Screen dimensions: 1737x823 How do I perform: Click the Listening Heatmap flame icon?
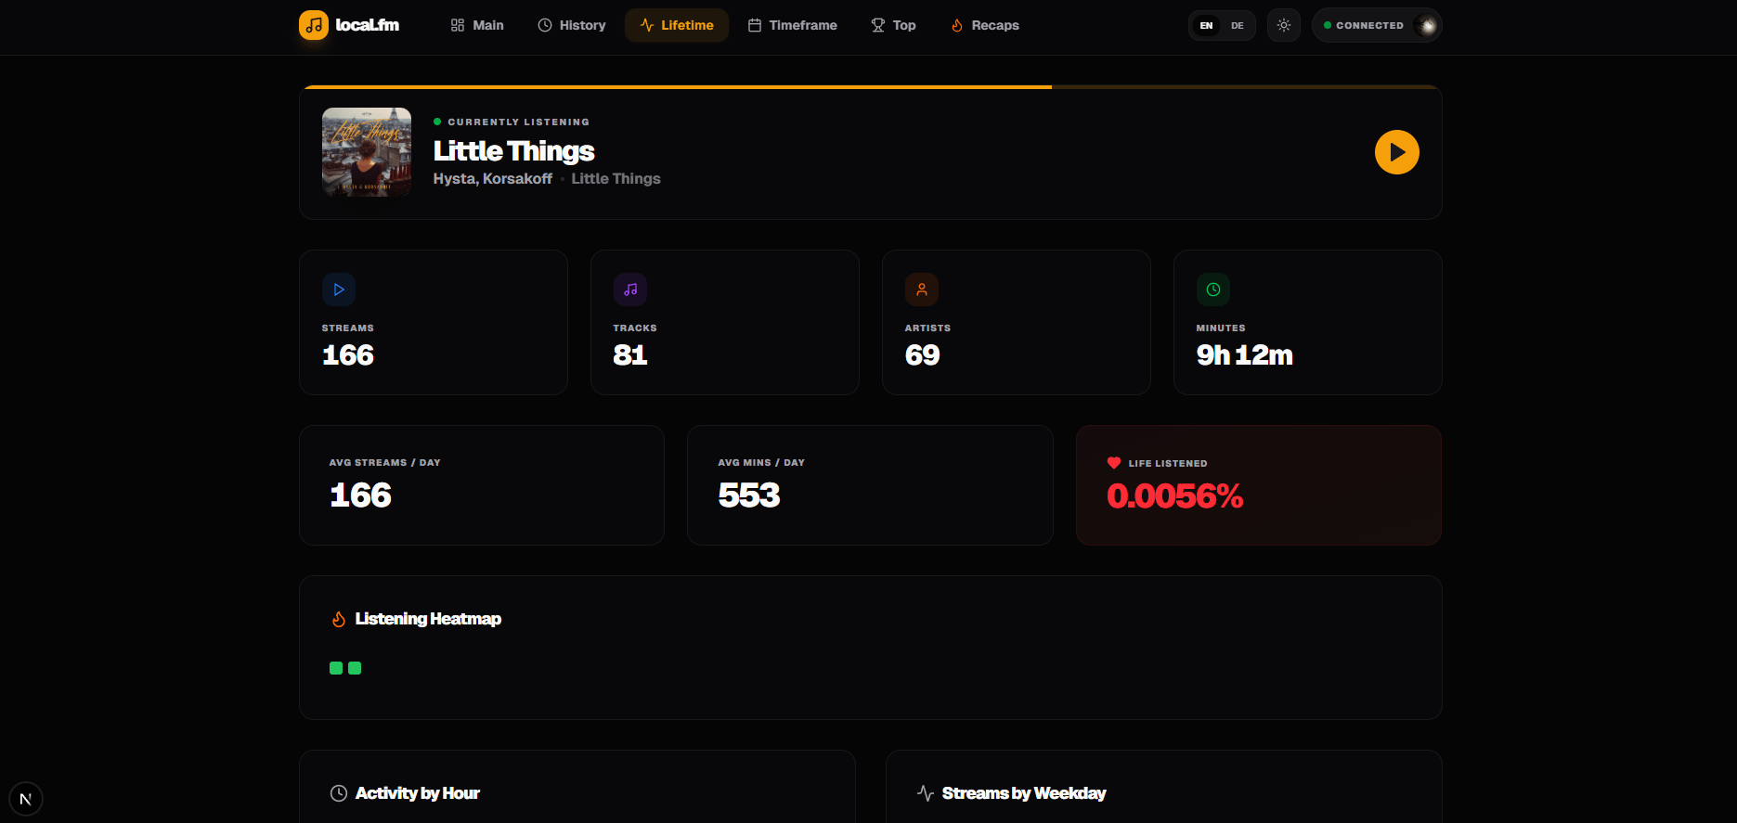[339, 619]
